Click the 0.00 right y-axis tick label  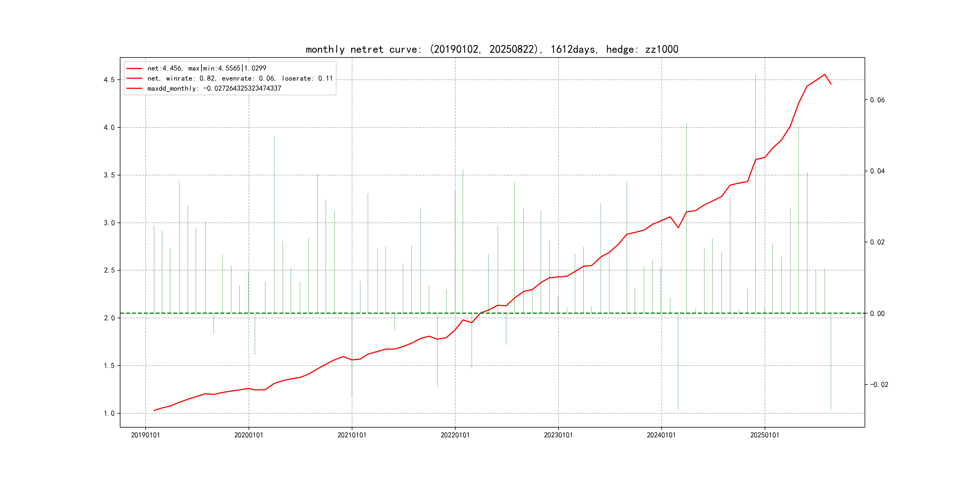877,313
